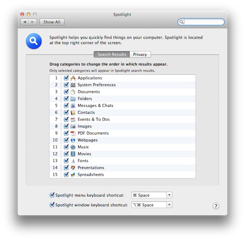Go back using the left arrow button
Image resolution: width=245 pixels, height=240 pixels.
(25, 22)
